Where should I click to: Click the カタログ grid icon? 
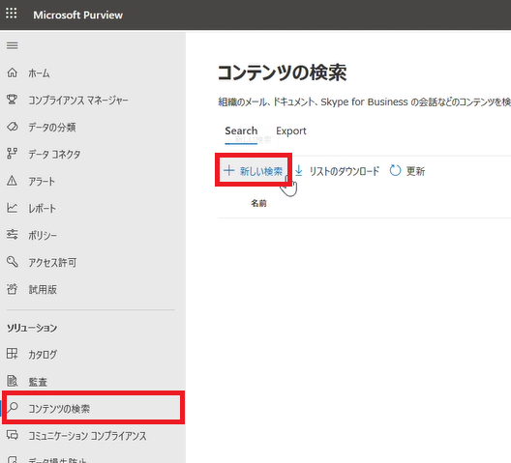[12, 354]
